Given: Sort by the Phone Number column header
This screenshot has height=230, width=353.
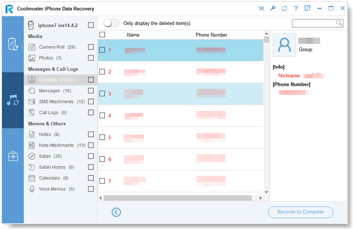Looking at the screenshot, I should coord(228,35).
